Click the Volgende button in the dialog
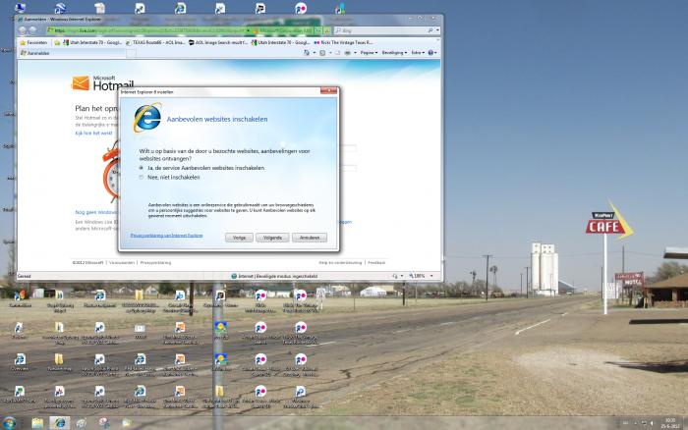Screen dimensions: 688x430 click(x=272, y=238)
